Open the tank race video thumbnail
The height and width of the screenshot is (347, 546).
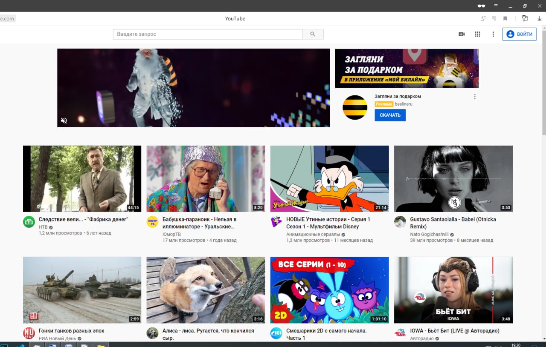82,290
